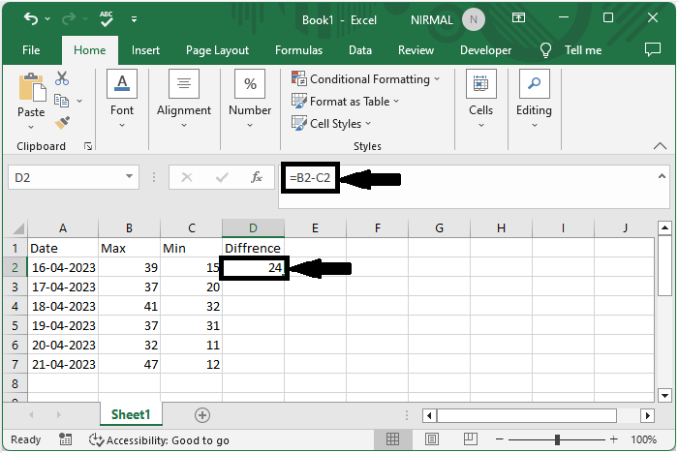This screenshot has height=453, width=679.
Task: Open the Comments speech bubble icon
Action: pos(653,49)
